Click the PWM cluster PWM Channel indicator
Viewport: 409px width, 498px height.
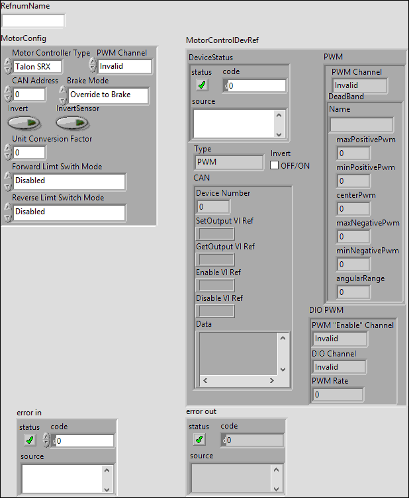[x=360, y=86]
